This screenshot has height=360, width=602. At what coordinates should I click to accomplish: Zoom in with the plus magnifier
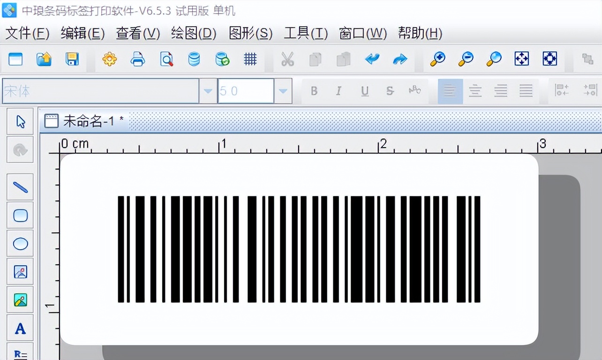437,59
